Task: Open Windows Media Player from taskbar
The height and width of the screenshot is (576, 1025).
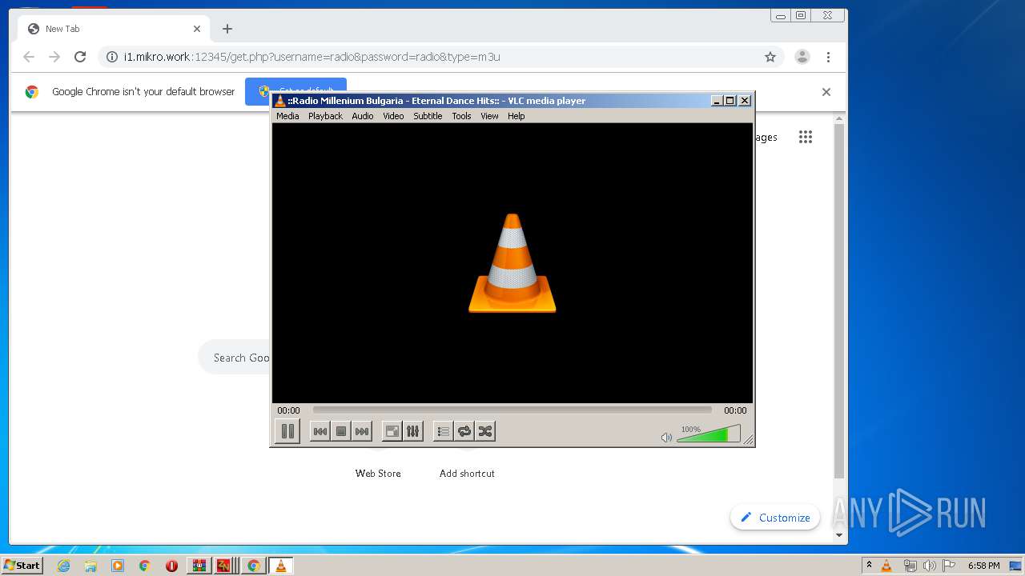Action: (118, 566)
